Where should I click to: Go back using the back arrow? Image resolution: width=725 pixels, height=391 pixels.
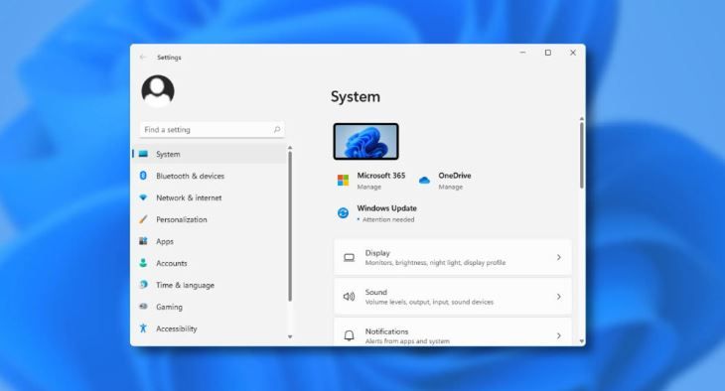coord(142,57)
